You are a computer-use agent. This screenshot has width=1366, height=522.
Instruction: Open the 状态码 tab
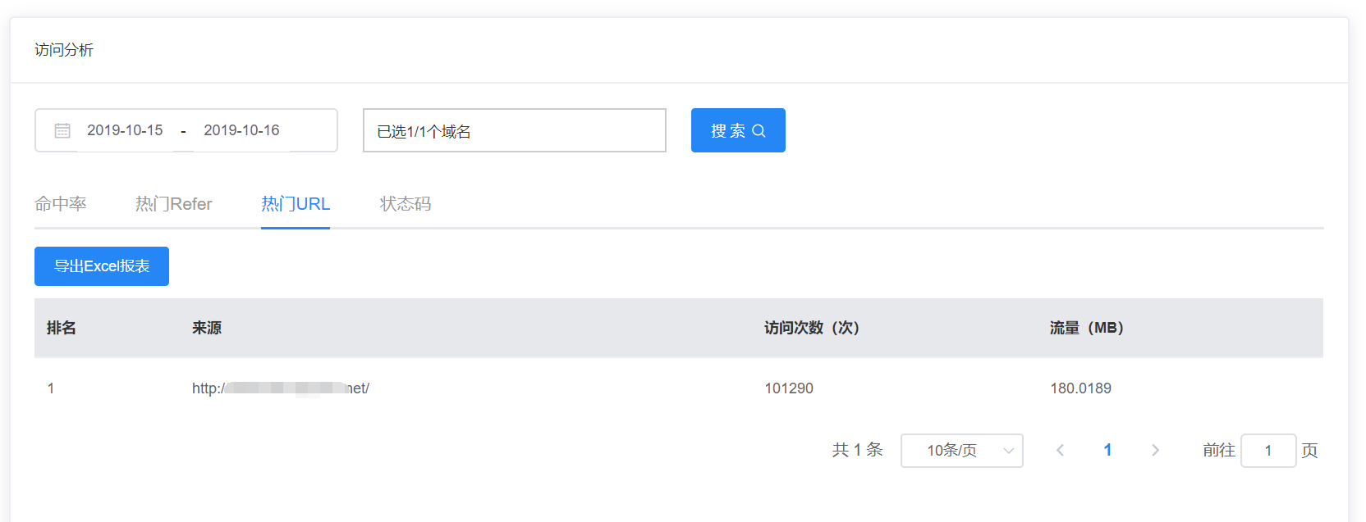[x=406, y=204]
